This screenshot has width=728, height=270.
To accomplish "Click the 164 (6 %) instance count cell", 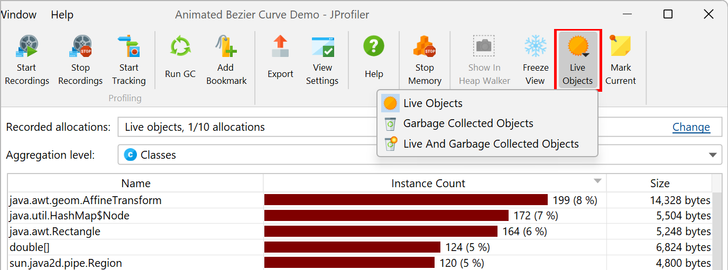I will [x=435, y=232].
